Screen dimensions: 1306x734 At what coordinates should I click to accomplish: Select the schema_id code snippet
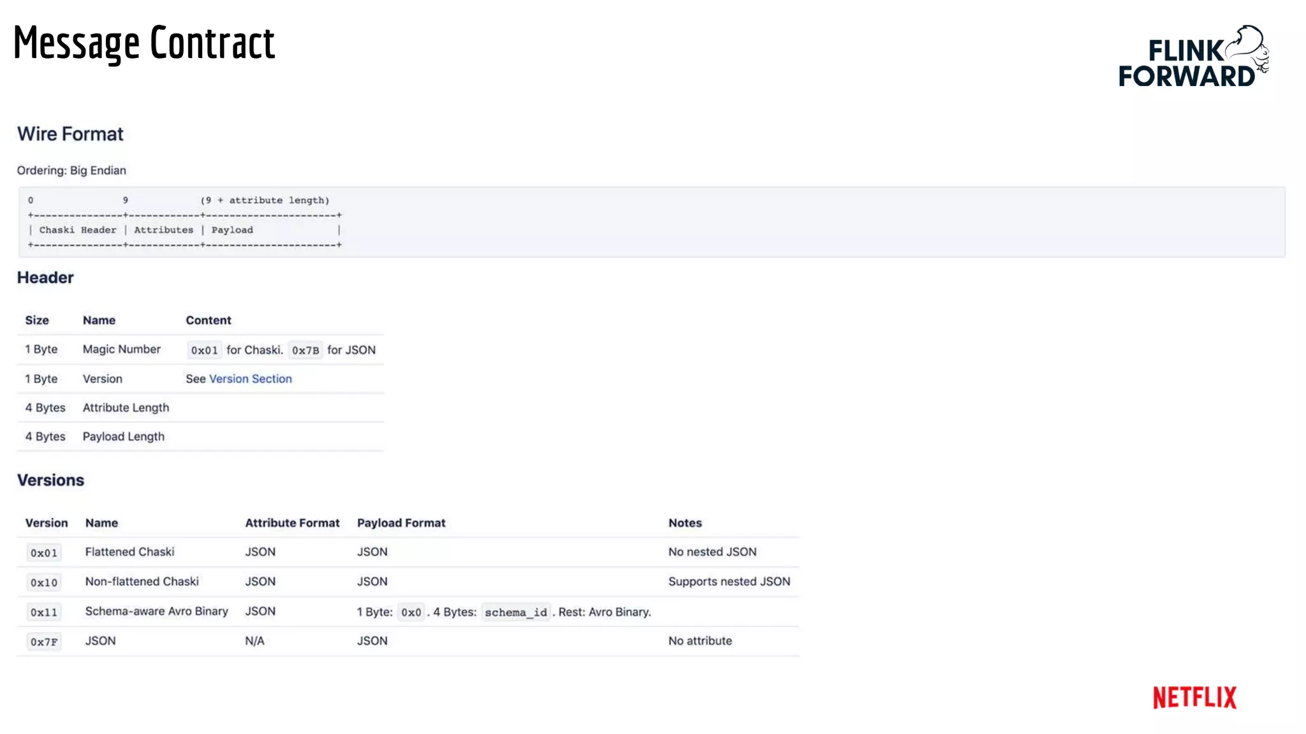pos(515,612)
